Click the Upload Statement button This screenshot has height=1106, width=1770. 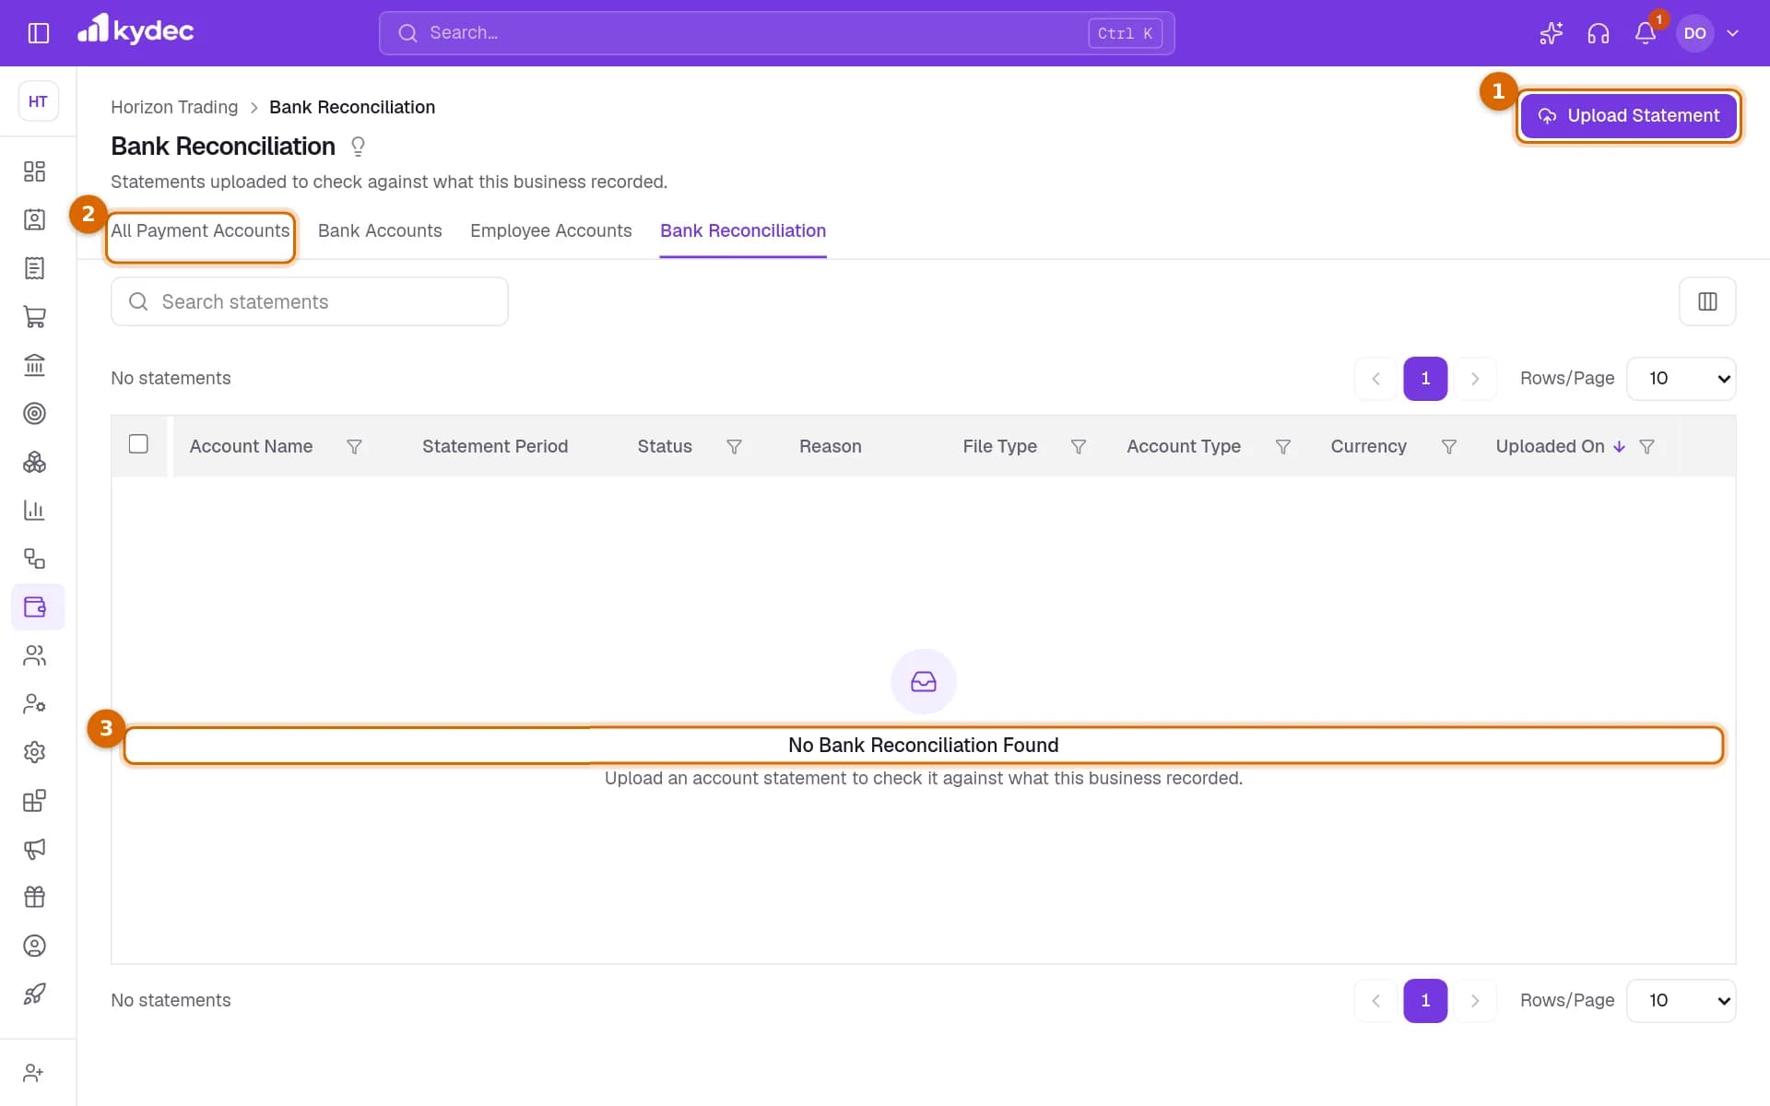coord(1629,116)
